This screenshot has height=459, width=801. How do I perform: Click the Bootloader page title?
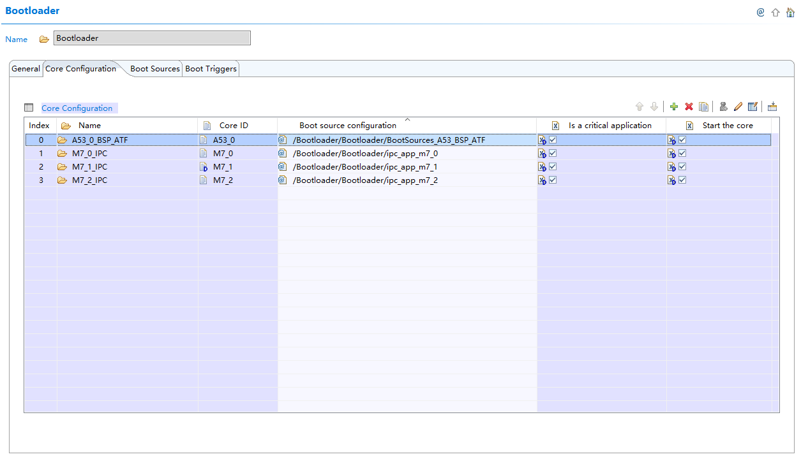(33, 11)
